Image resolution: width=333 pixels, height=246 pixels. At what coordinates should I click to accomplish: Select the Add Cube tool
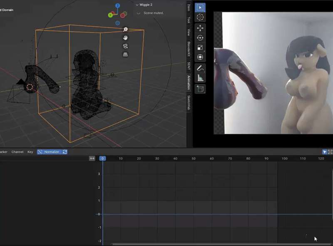tap(200, 89)
